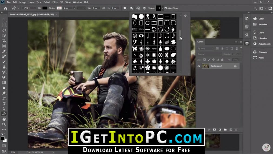Open the Channels panel
The image size is (273, 154).
[262, 52]
